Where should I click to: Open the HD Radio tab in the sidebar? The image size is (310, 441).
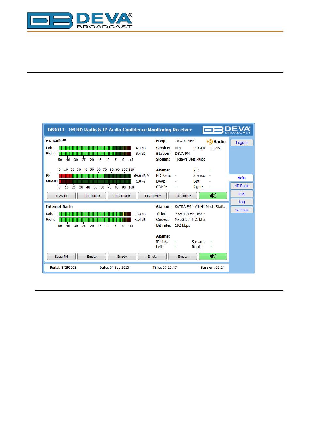(x=242, y=186)
